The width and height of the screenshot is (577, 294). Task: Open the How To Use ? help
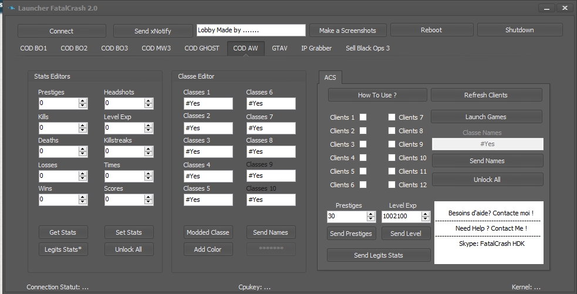(377, 95)
